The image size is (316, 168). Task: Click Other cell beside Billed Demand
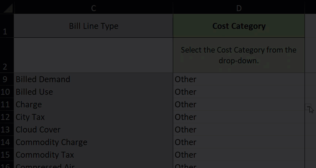click(x=239, y=79)
